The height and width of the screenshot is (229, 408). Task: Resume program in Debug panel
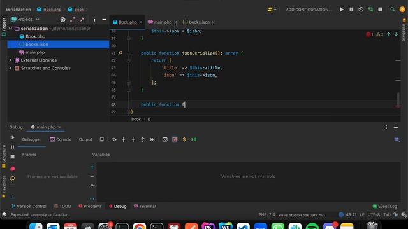tap(12, 137)
